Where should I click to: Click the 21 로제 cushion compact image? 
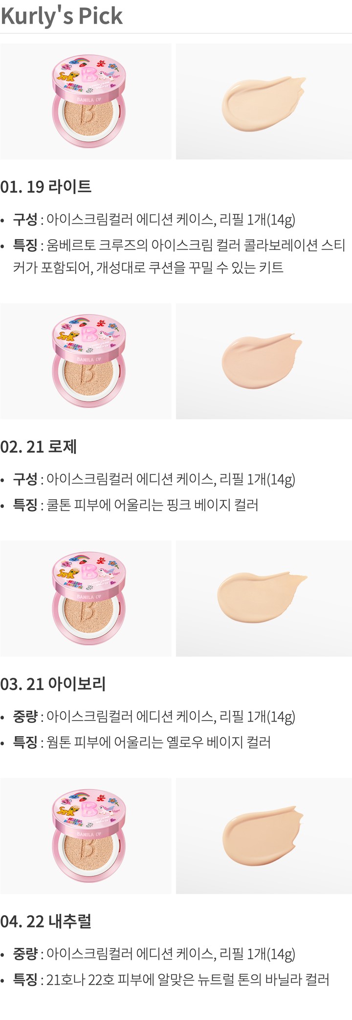(x=86, y=361)
